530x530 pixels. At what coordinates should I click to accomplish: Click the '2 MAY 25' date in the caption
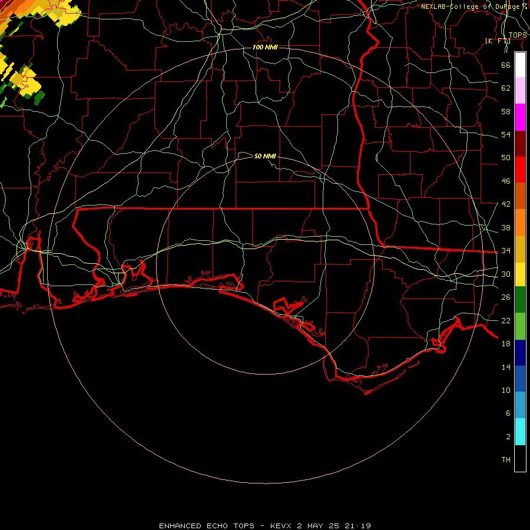click(319, 526)
